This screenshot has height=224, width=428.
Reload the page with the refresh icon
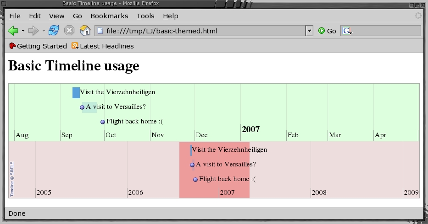[54, 31]
